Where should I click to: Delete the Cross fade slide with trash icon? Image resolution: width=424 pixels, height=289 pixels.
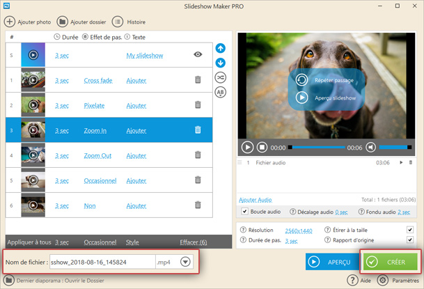click(x=198, y=80)
